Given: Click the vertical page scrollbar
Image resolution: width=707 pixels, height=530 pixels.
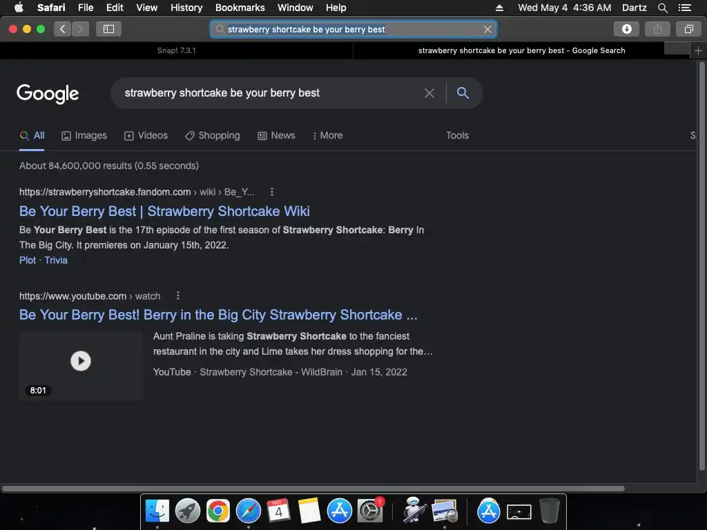Looking at the screenshot, I should coord(702,266).
